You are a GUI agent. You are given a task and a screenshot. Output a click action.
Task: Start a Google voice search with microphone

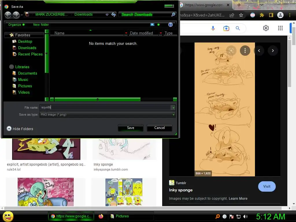click(x=213, y=28)
